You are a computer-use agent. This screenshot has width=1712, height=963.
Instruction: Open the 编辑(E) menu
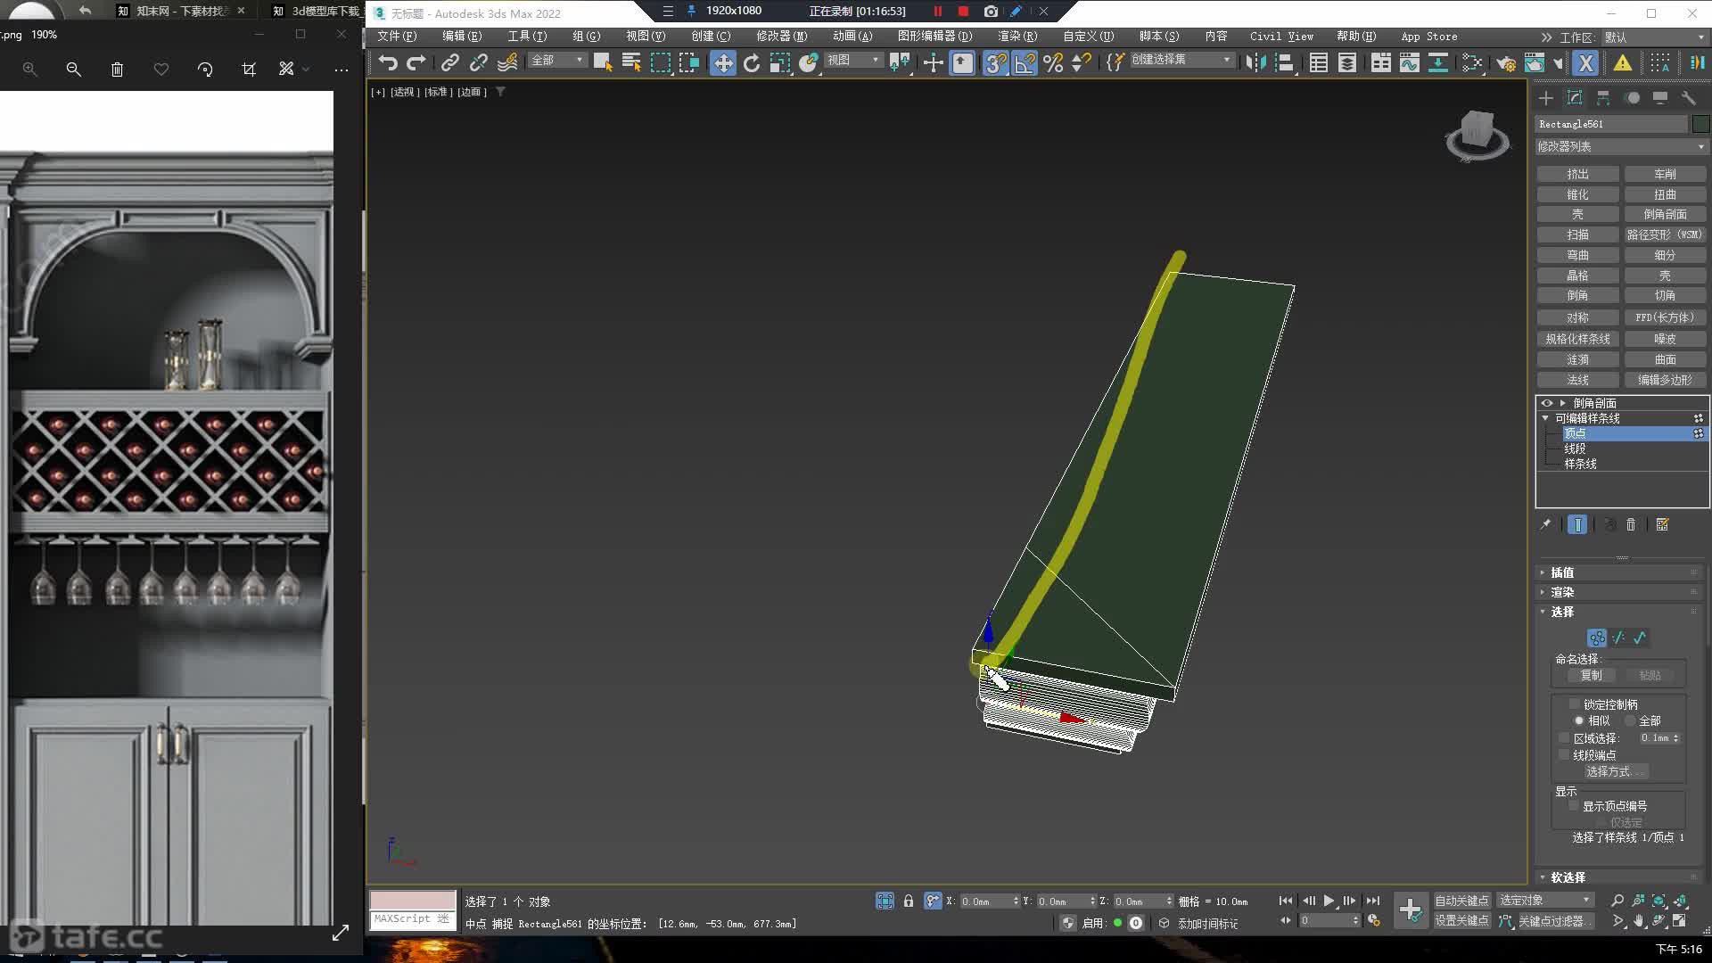pos(462,37)
